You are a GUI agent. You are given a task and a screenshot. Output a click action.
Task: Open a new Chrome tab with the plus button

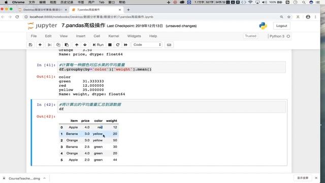128,10
